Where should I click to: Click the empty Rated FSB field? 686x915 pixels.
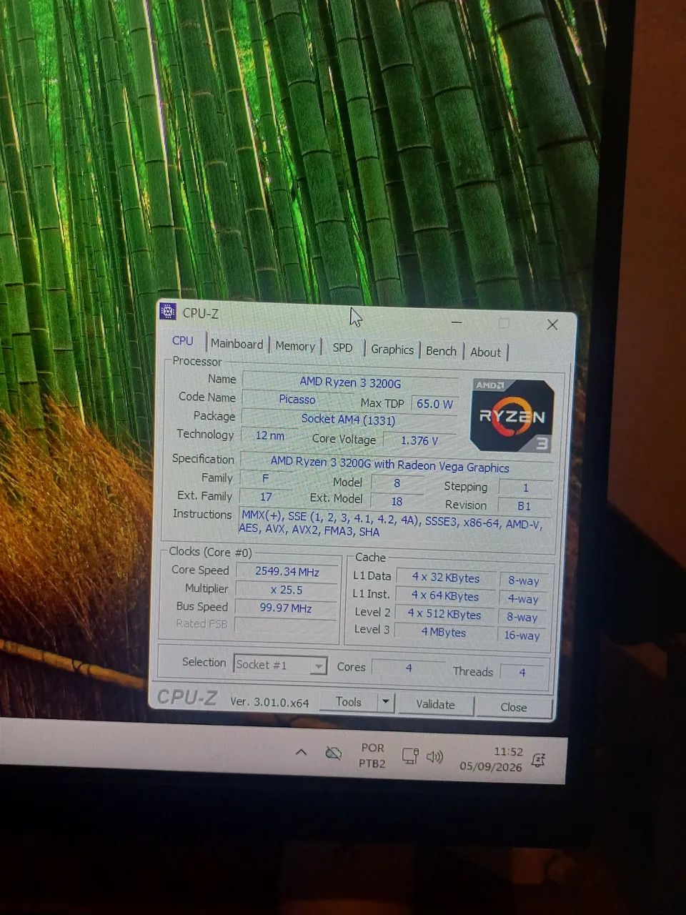click(x=284, y=625)
